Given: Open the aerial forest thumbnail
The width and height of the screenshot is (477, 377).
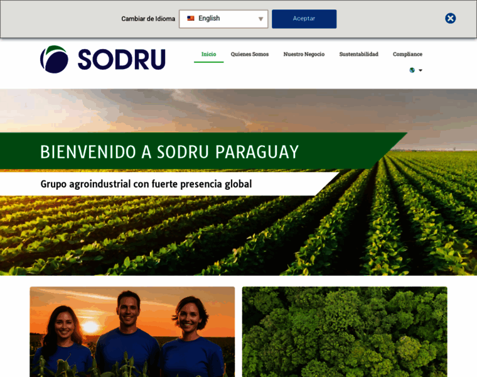Looking at the screenshot, I should [x=345, y=332].
